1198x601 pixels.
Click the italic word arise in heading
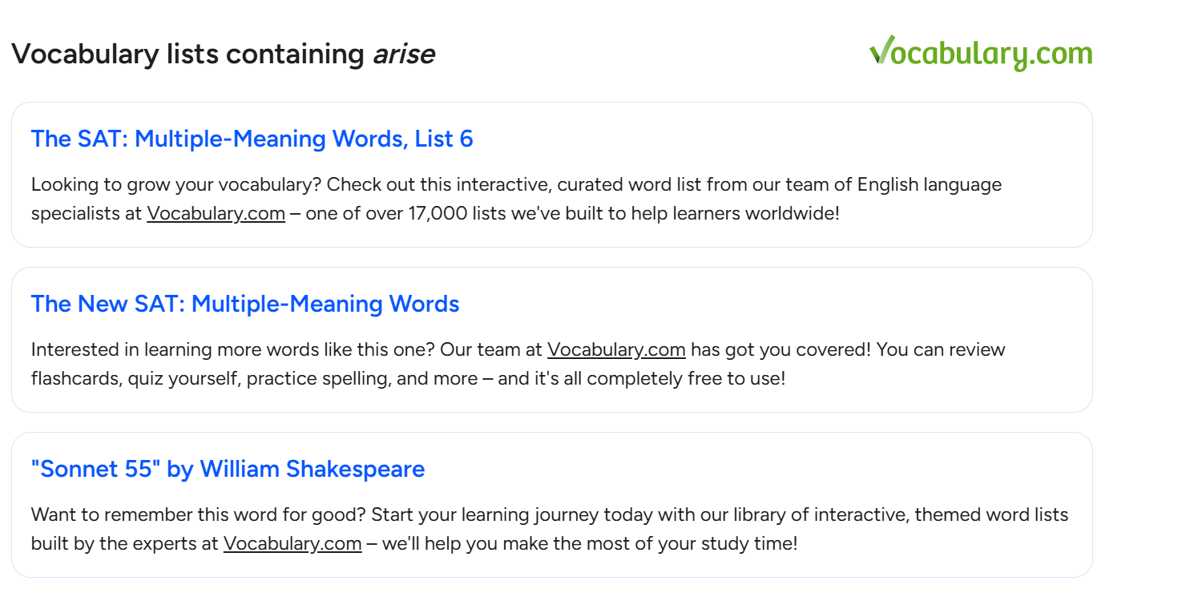pos(403,54)
